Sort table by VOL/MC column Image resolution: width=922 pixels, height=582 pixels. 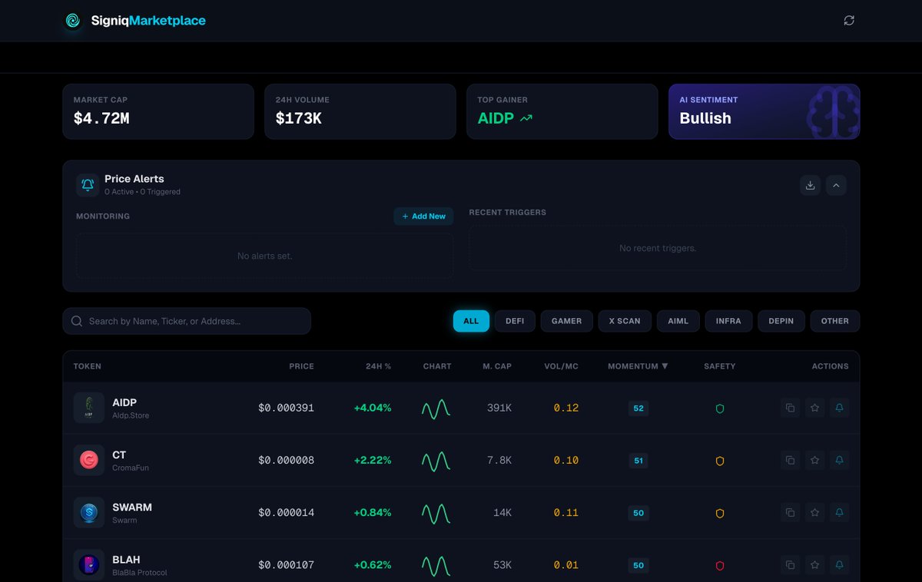561,366
